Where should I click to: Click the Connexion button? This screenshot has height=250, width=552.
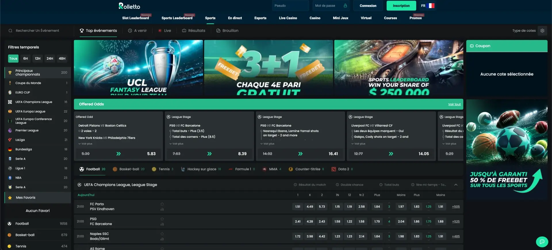pos(368,6)
